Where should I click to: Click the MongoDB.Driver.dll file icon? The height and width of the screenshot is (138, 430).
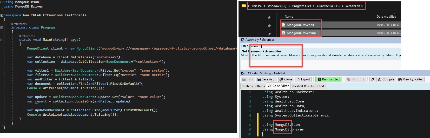click(x=284, y=25)
